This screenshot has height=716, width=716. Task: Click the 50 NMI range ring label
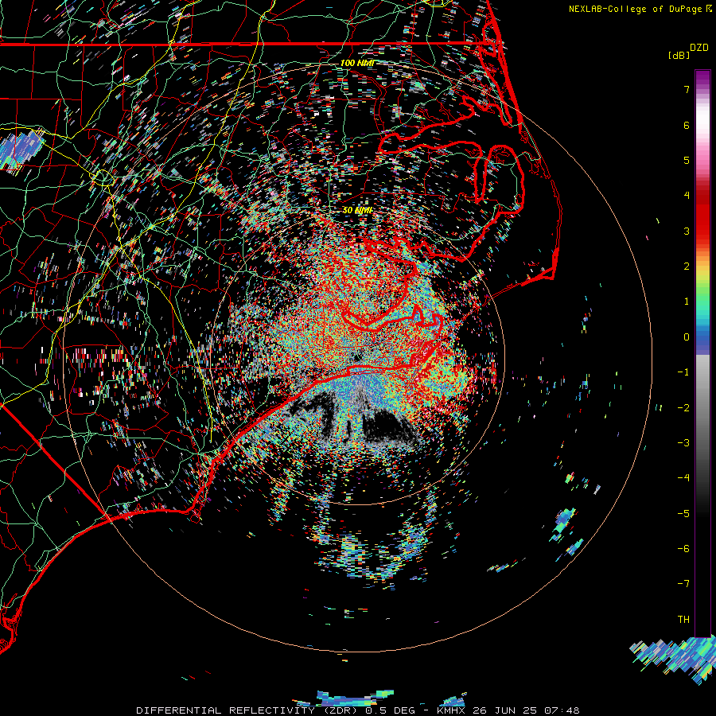(x=357, y=210)
